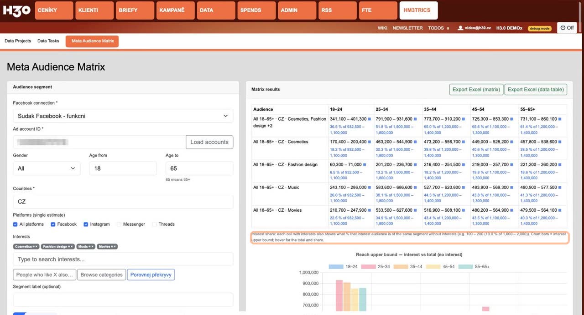Viewport: 584px width, 315px height.
Task: Click the blue square beside 60,300 – 71,000
Action: coord(365,165)
